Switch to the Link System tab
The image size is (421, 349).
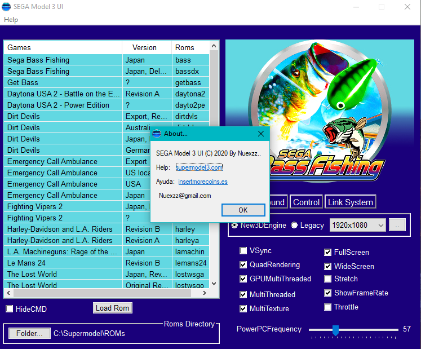point(351,202)
